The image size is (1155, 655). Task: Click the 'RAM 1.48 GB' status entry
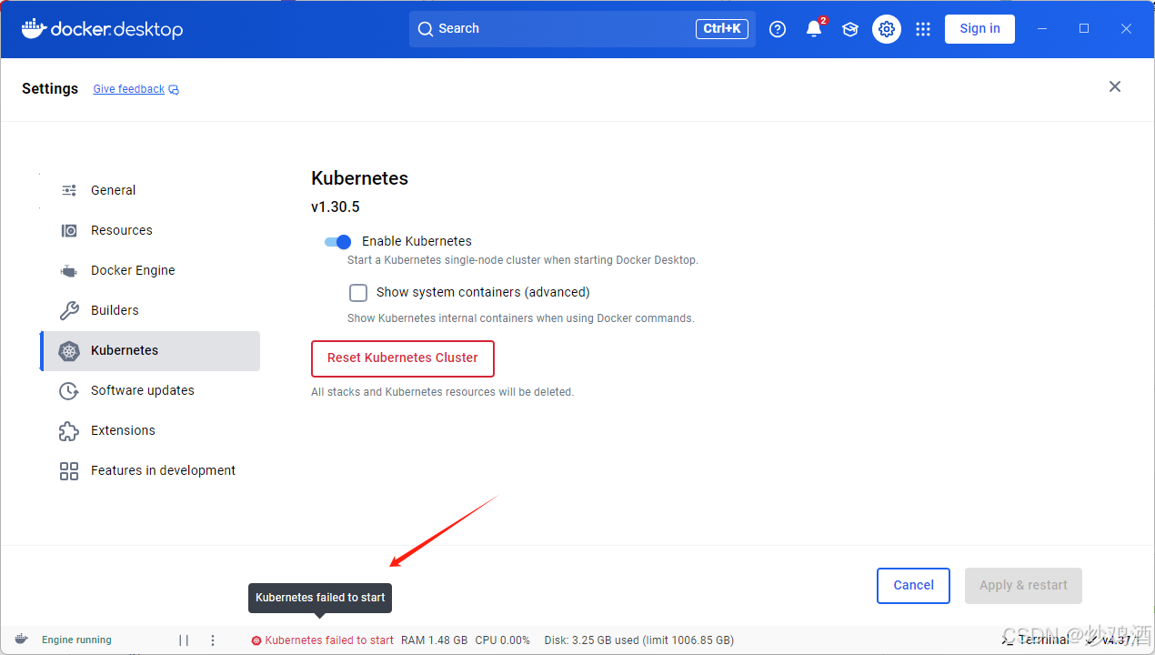pyautogui.click(x=434, y=640)
